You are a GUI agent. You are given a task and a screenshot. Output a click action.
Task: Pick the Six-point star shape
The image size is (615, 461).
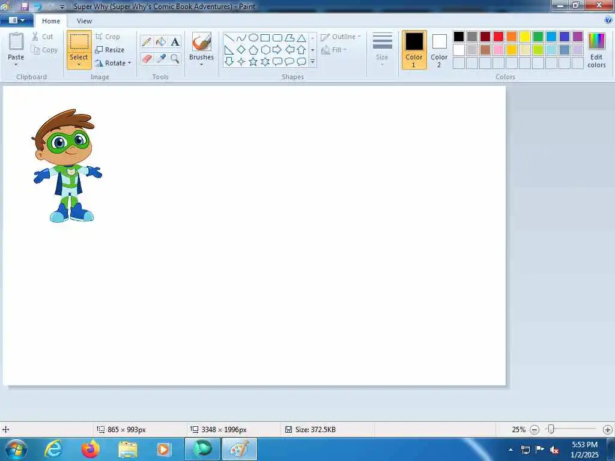click(x=265, y=62)
